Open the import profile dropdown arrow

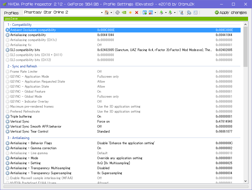click(x=175, y=12)
